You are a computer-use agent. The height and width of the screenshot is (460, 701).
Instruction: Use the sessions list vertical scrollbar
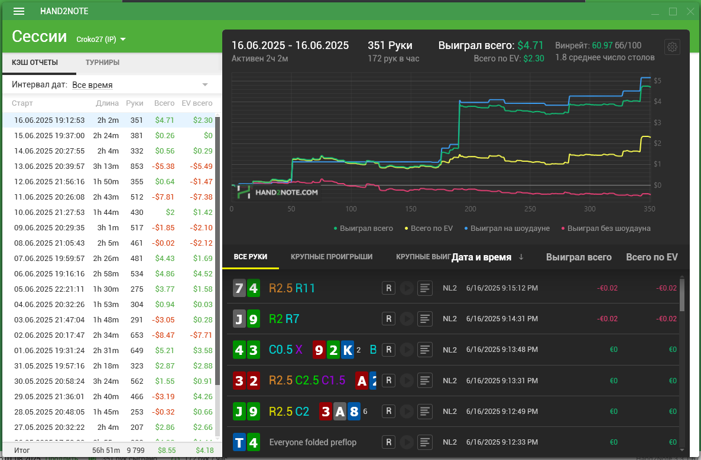[x=218, y=250]
